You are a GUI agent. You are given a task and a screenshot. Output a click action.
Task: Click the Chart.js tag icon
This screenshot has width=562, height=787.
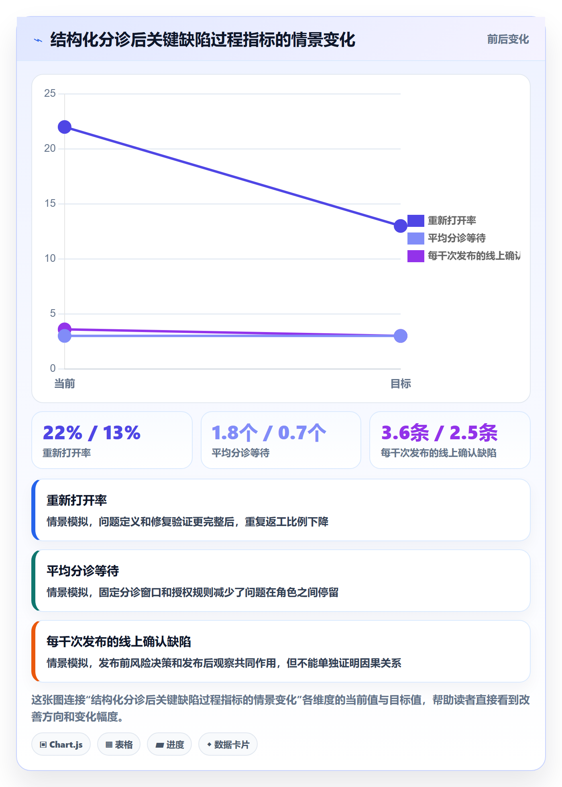tap(43, 745)
